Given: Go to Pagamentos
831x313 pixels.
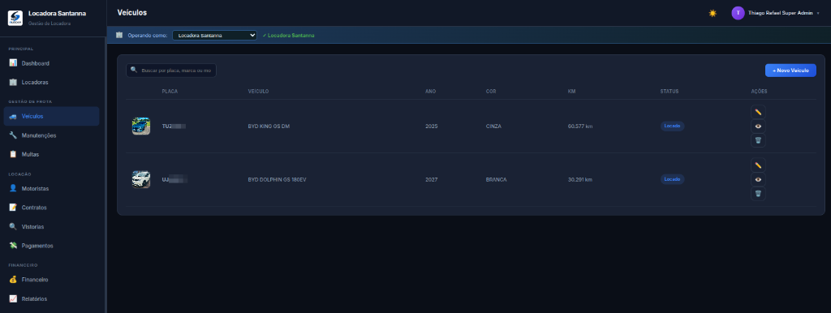Looking at the screenshot, I should (x=51, y=246).
